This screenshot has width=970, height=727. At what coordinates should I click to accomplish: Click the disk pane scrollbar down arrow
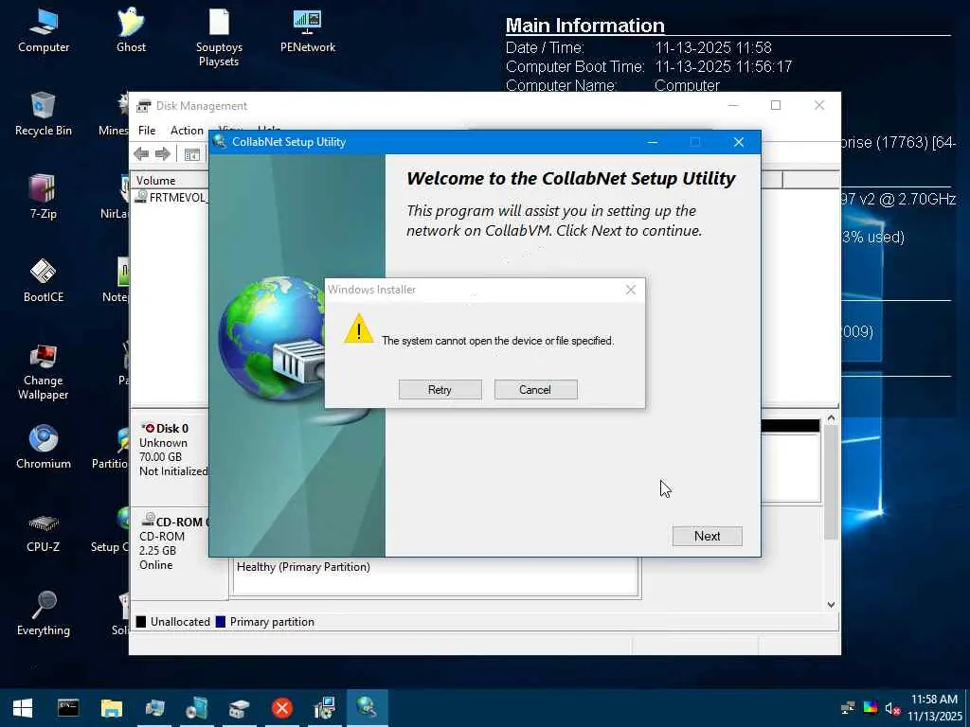coord(832,605)
